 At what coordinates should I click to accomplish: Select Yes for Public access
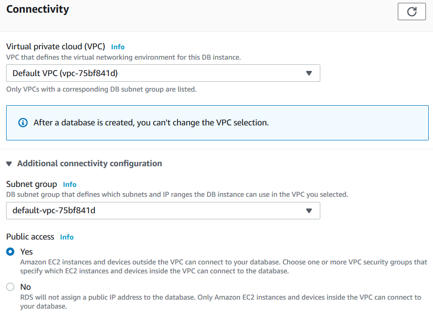pos(10,252)
